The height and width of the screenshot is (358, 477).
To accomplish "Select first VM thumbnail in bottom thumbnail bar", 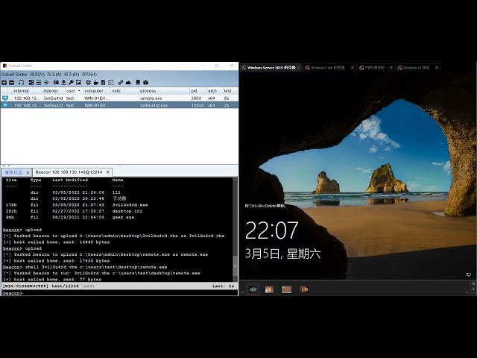I will (253, 289).
